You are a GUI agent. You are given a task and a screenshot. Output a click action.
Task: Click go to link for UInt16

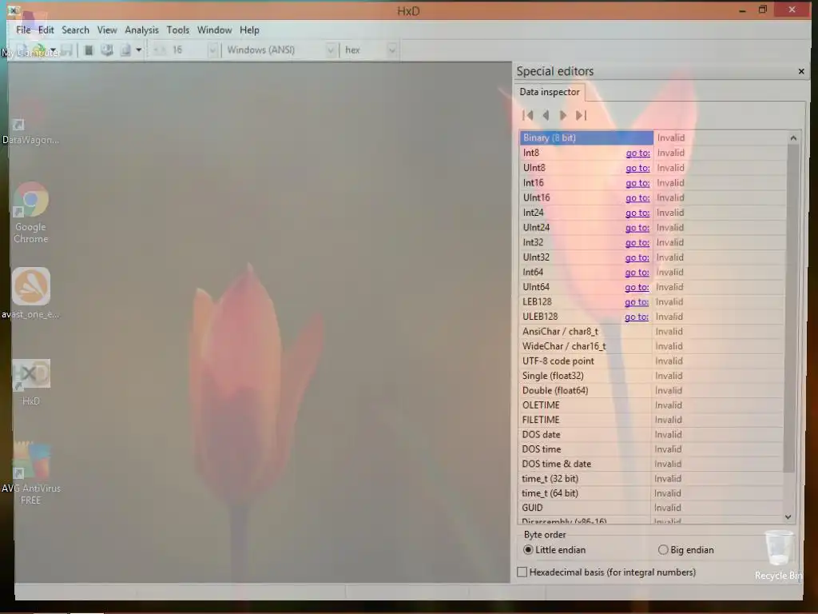point(637,198)
